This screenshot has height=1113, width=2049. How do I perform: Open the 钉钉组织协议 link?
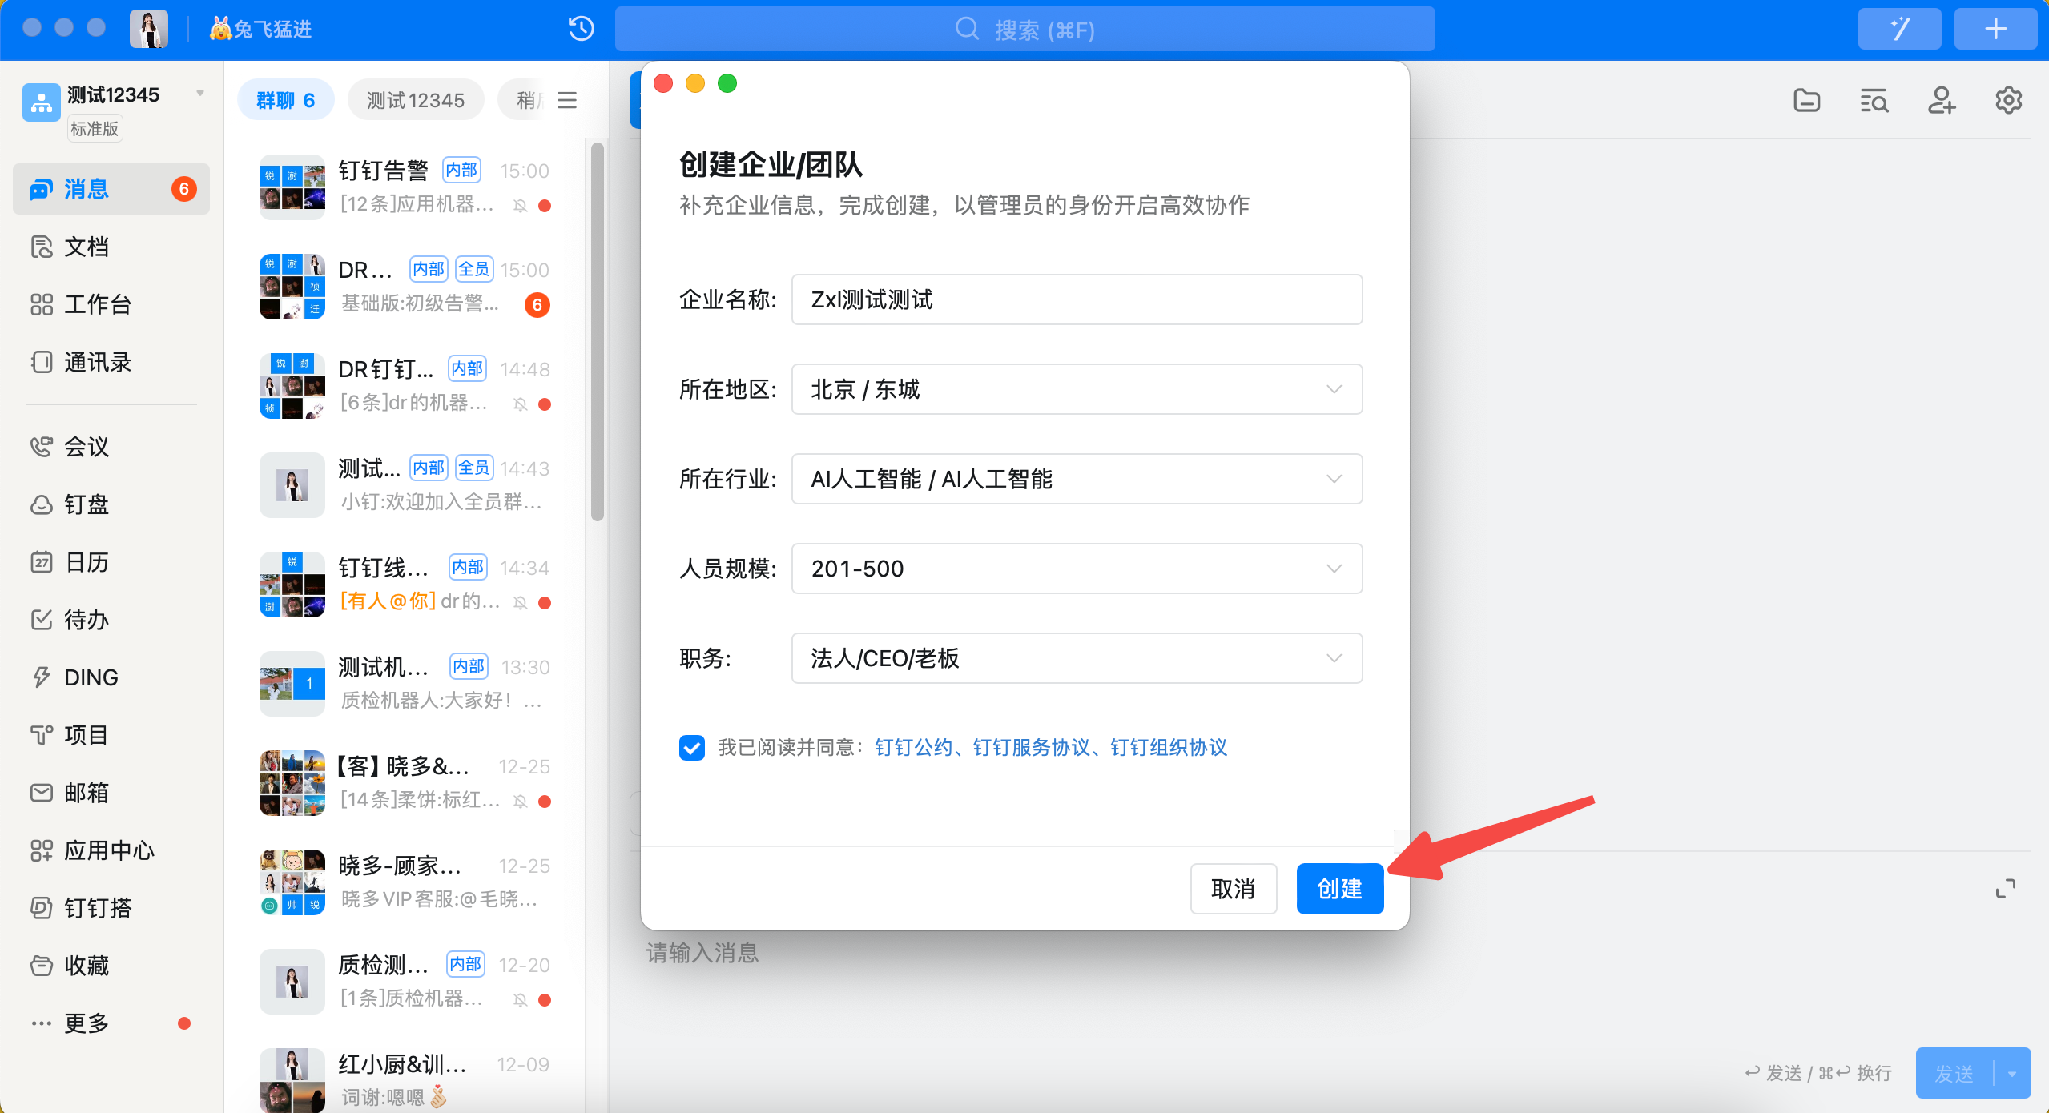coord(1169,748)
